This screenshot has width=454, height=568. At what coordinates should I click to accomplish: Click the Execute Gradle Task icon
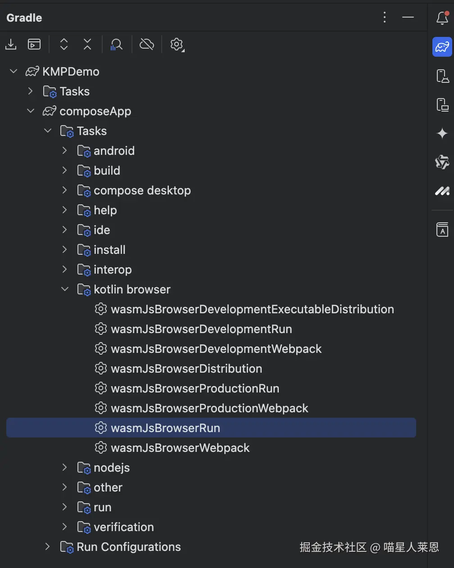34,44
